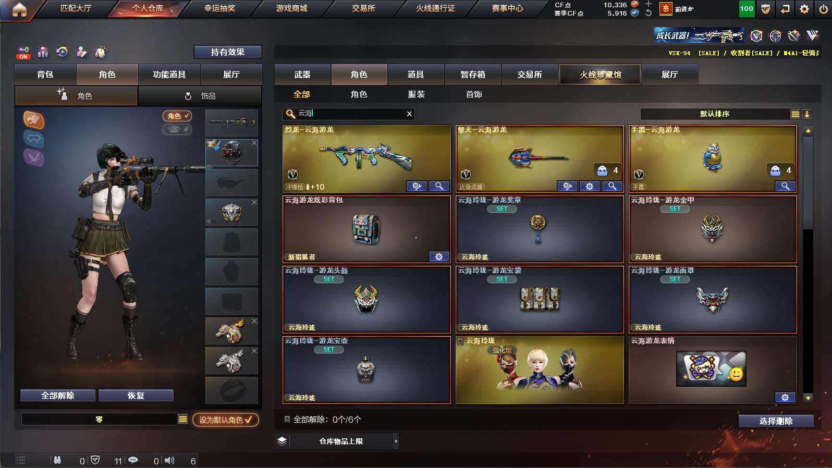Click the volume speaker icon in status bar

click(169, 461)
